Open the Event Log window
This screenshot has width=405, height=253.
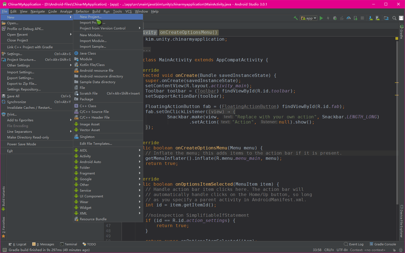click(x=354, y=244)
